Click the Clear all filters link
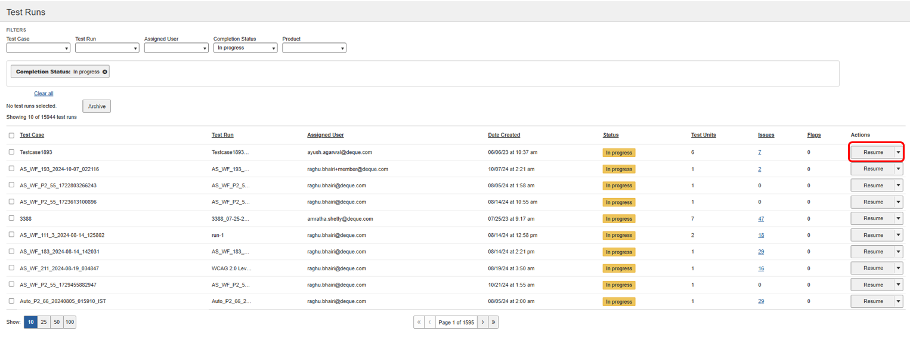 point(44,94)
